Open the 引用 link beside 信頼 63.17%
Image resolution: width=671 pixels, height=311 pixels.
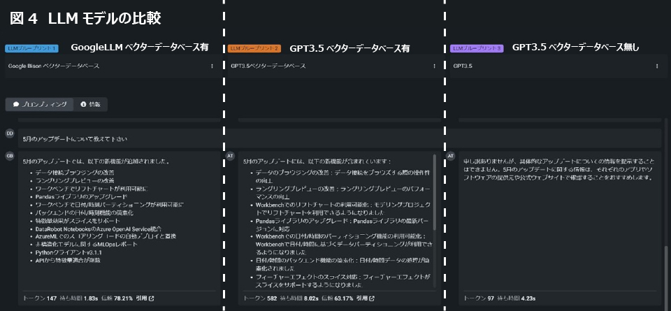(x=366, y=298)
